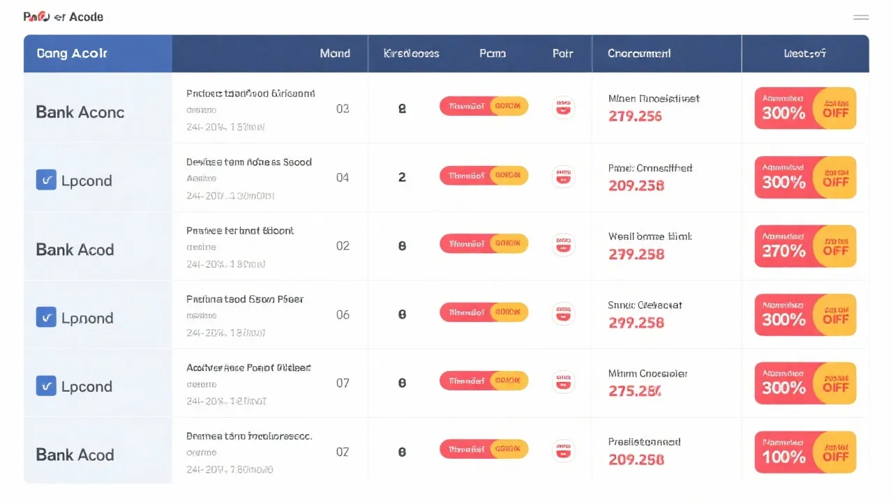The image size is (893, 502).
Task: Click the red icon in second row
Action: (563, 176)
